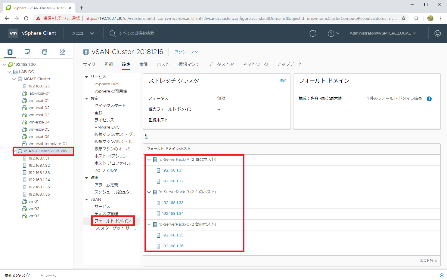447x280 pixels.
Task: Open クイックスタート settings page
Action: 110,106
